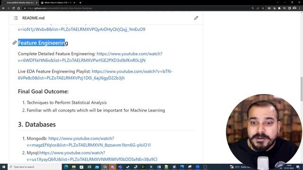Viewport: 303px width, 170px height.
Task: Open Excel from the taskbar
Action: tap(89, 167)
